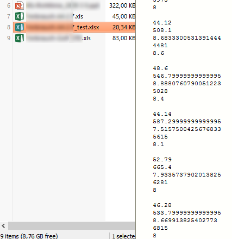Click the value 8.669913825402773
232x239 pixels.
pos(185,221)
